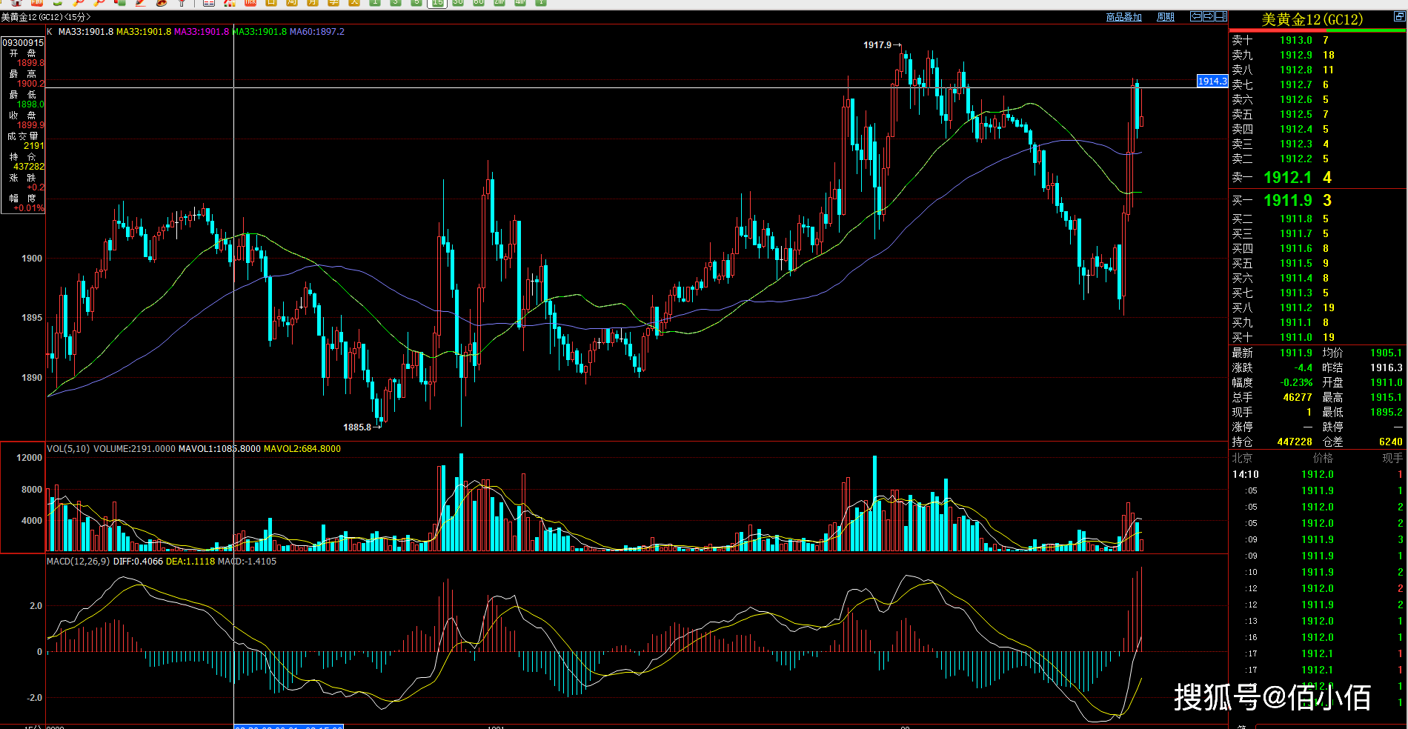The height and width of the screenshot is (729, 1408).
Task: Toggle the side panel layout icon
Action: [1221, 16]
